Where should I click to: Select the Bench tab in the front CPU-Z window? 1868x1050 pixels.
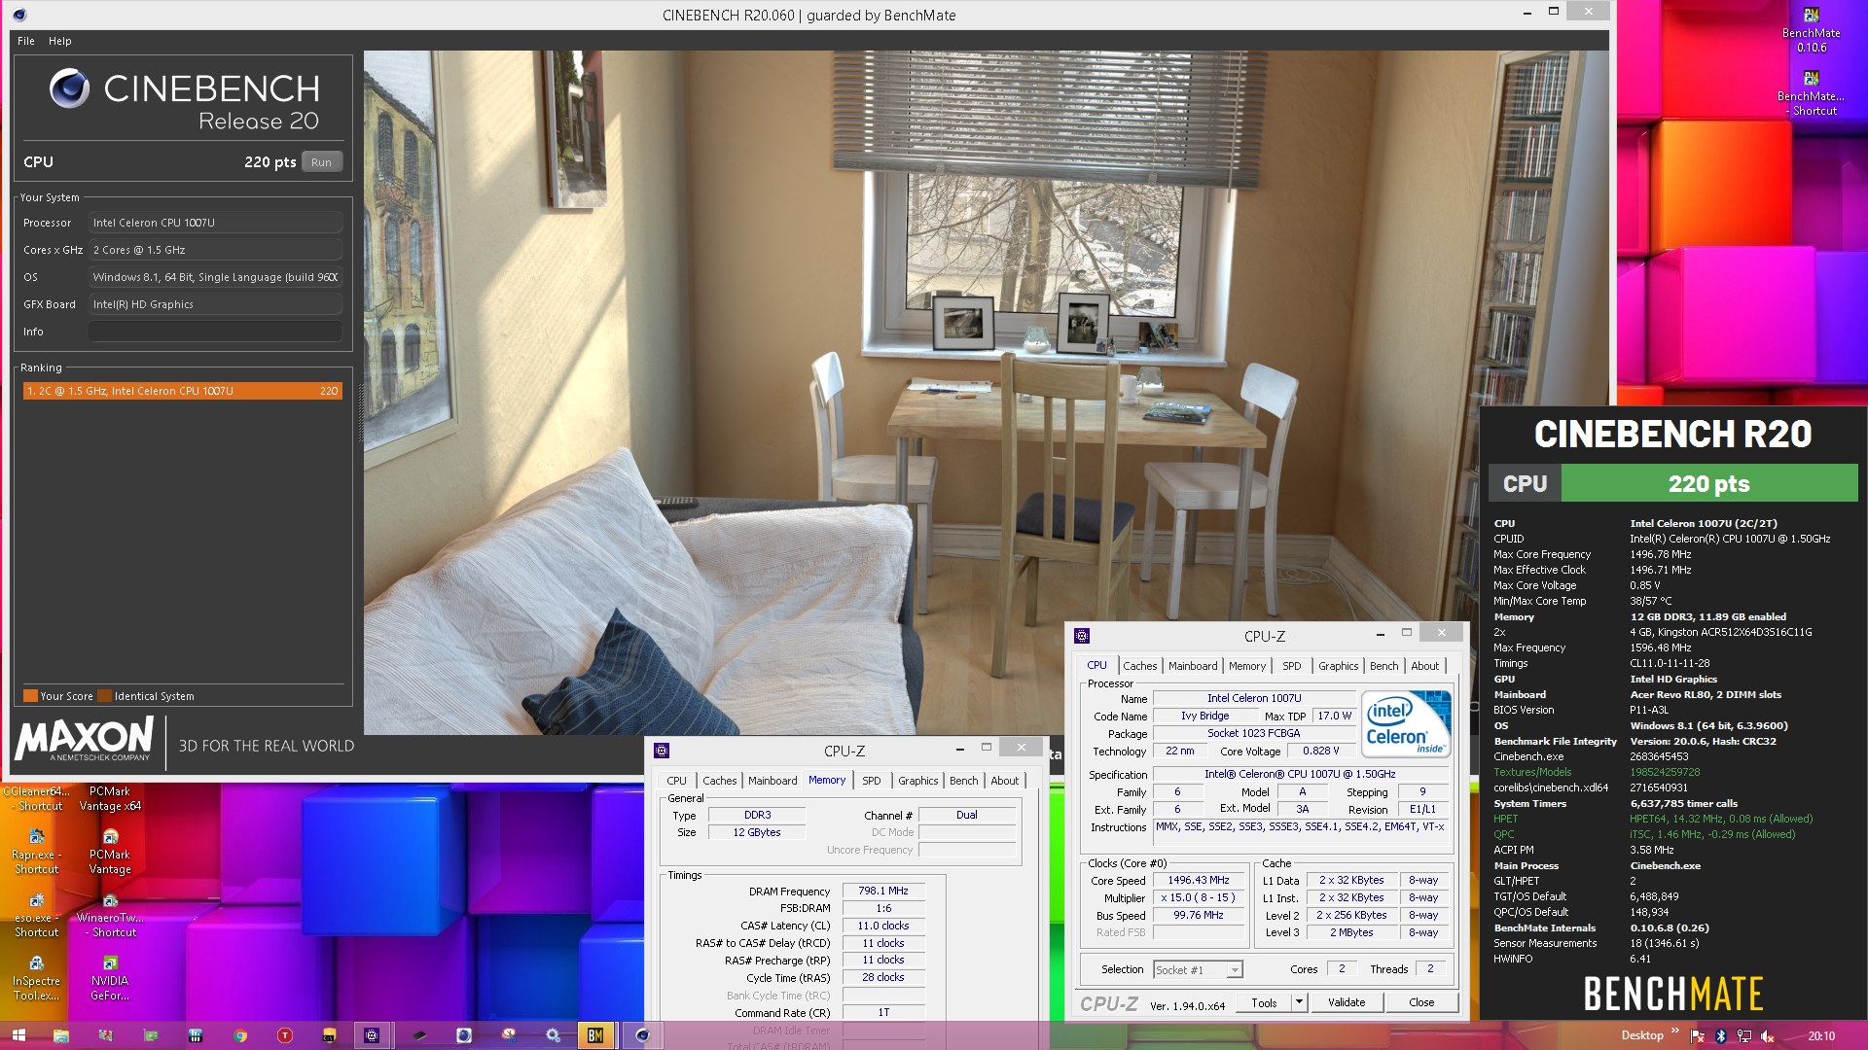[x=1383, y=666]
